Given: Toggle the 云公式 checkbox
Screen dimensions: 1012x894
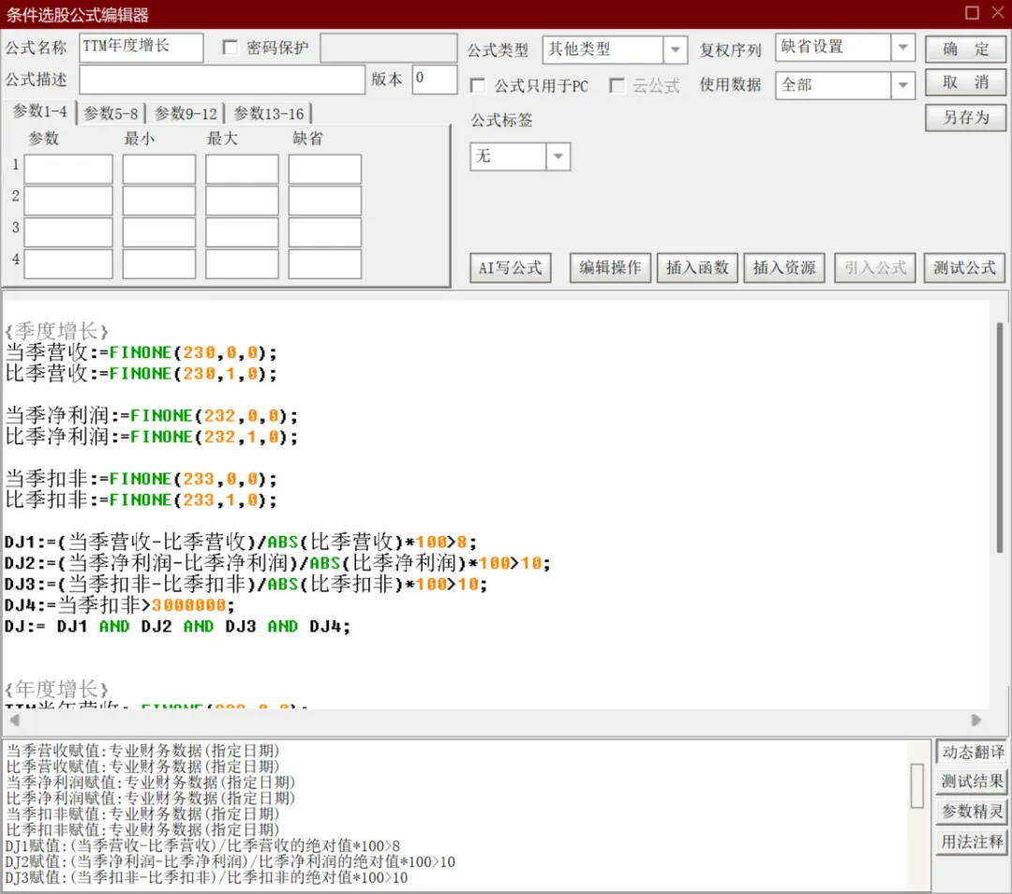Looking at the screenshot, I should click(617, 85).
